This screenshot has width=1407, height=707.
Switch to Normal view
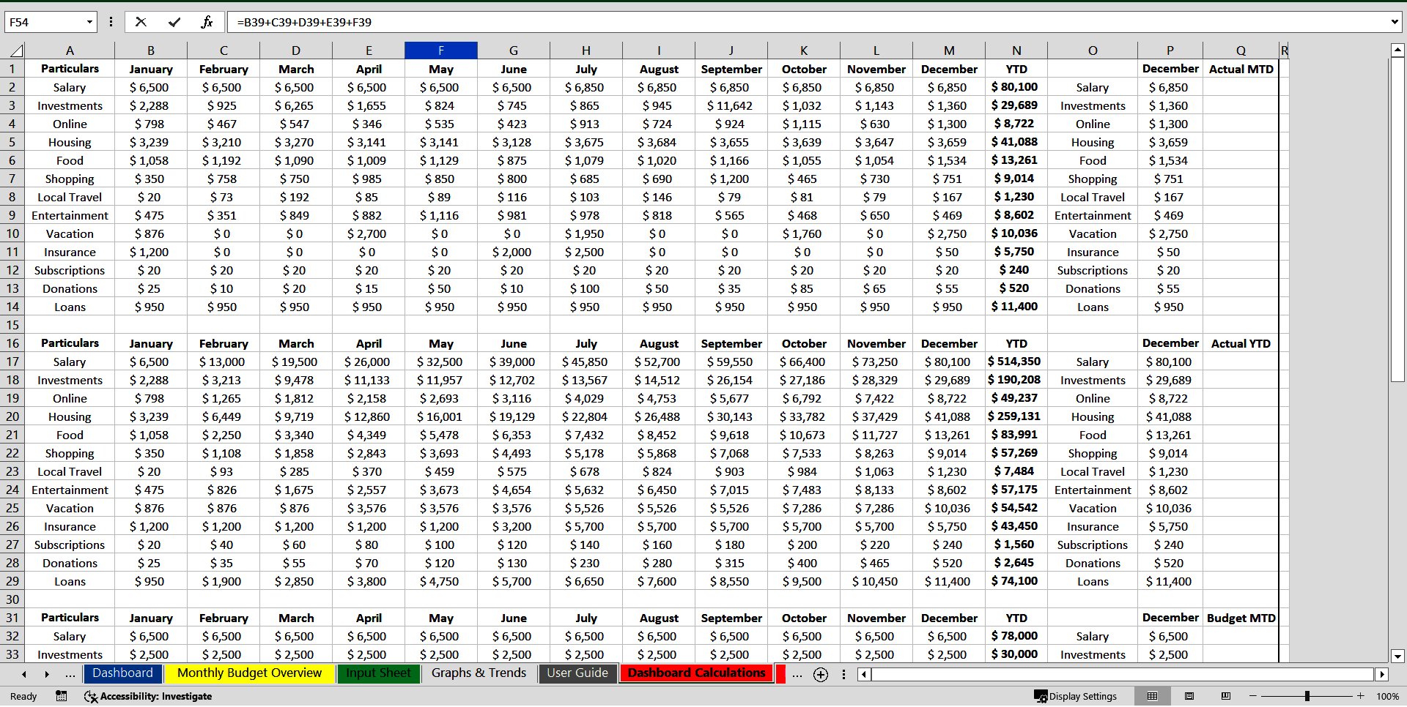tap(1152, 696)
